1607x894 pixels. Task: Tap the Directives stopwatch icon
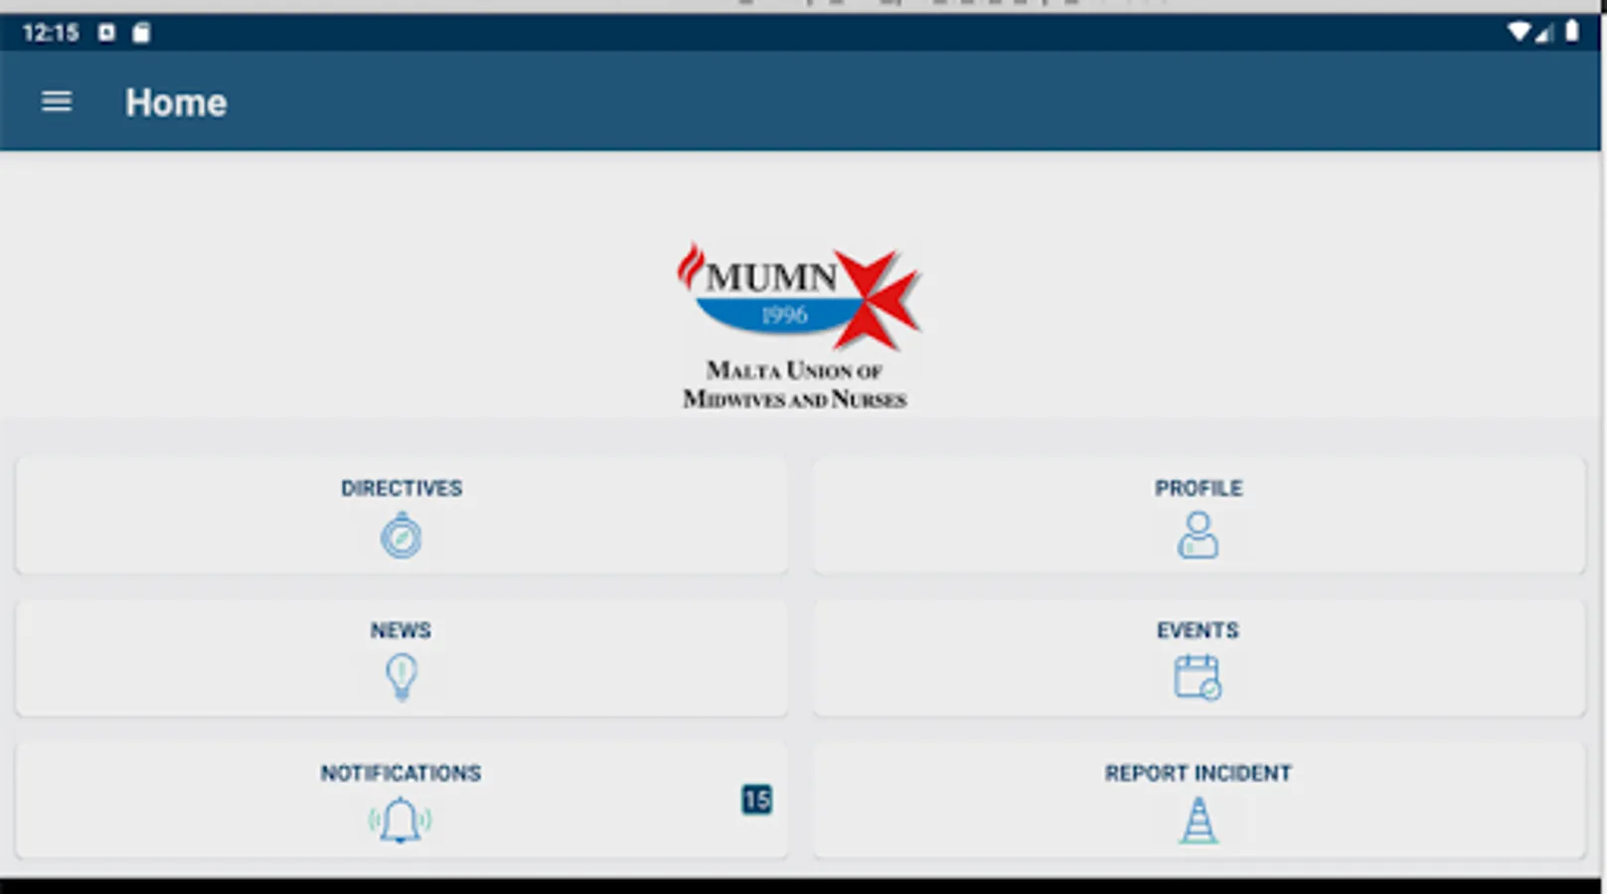coord(402,535)
